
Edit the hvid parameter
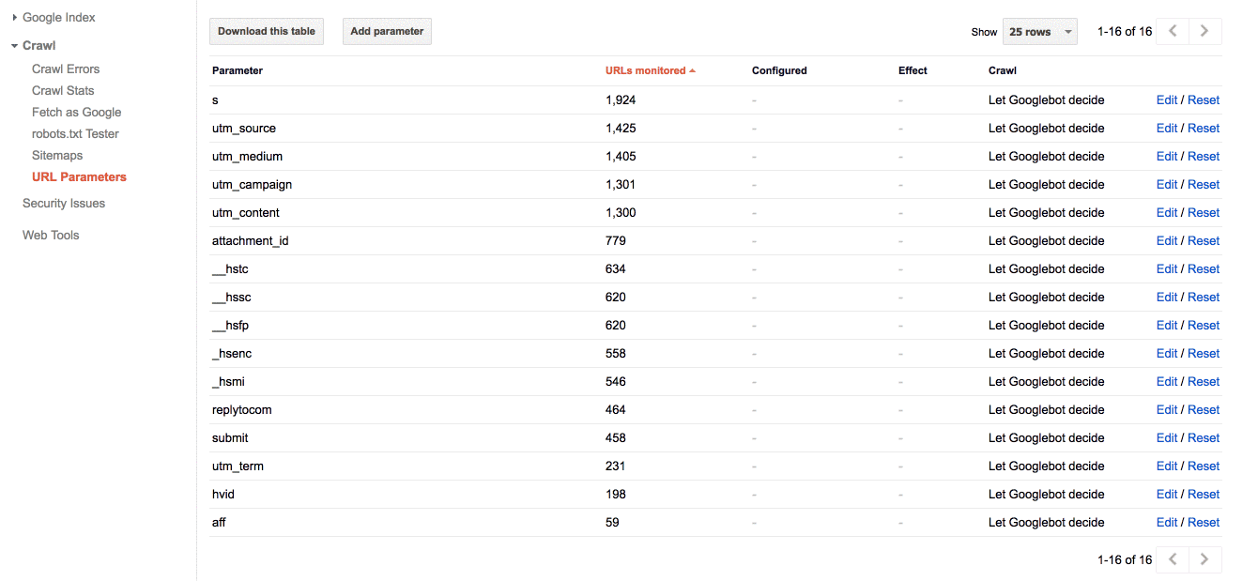(1167, 494)
